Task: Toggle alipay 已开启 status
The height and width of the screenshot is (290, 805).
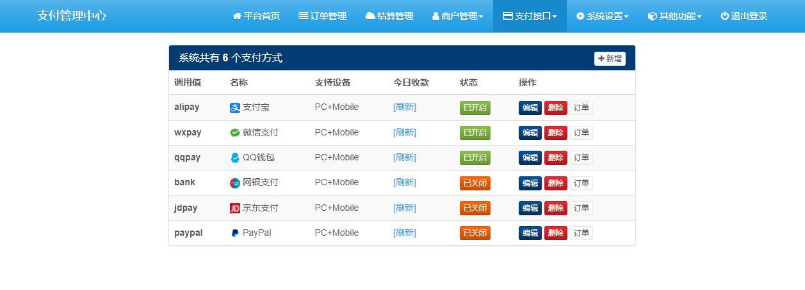Action: tap(475, 108)
